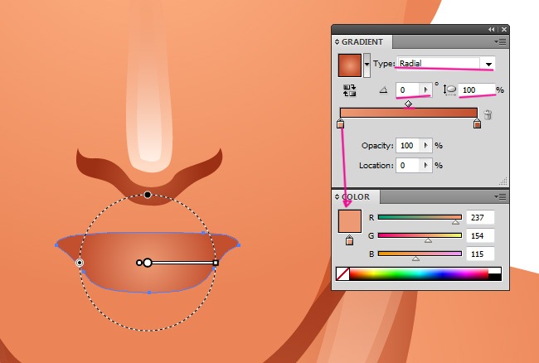Click the G value field 154
539x363 pixels.
point(480,235)
